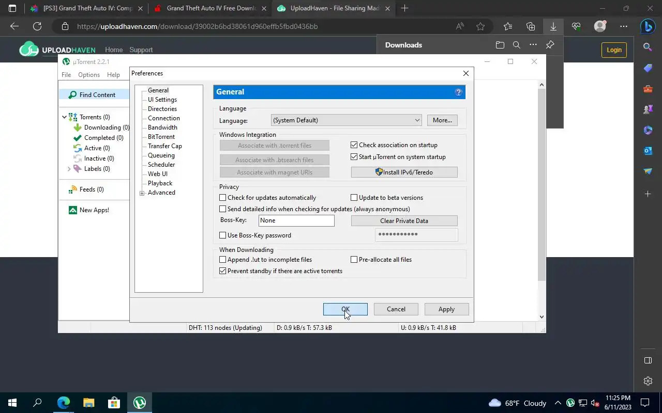Enable Update to beta versions checkbox
Viewport: 662px width, 413px height.
tap(354, 198)
